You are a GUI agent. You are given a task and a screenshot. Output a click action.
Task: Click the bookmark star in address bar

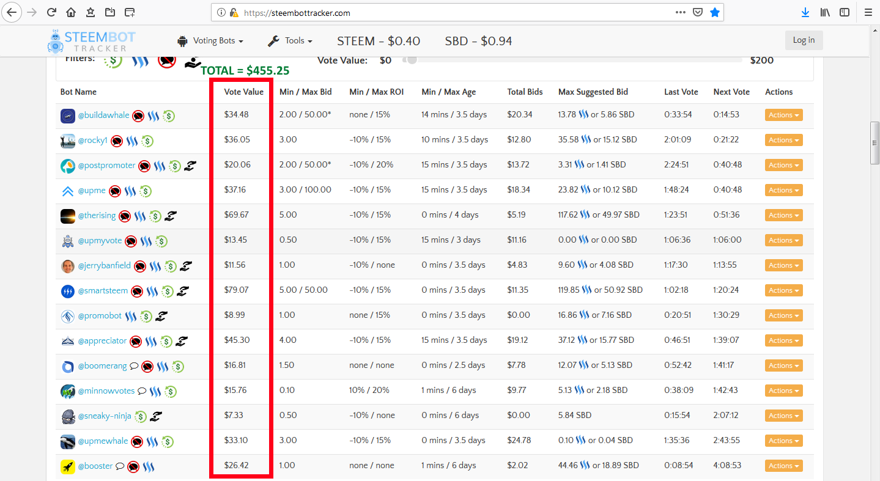point(714,12)
